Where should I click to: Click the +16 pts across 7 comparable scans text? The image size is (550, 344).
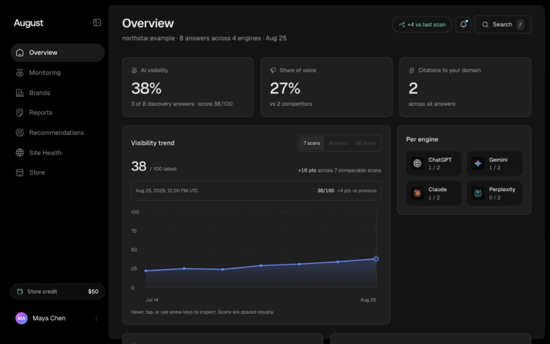click(339, 170)
